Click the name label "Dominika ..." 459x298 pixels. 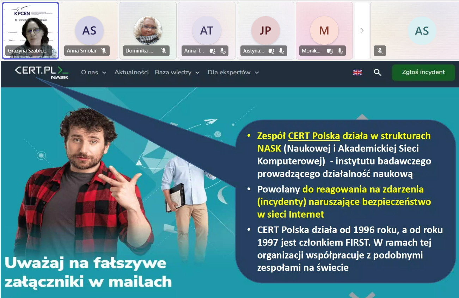tap(140, 51)
